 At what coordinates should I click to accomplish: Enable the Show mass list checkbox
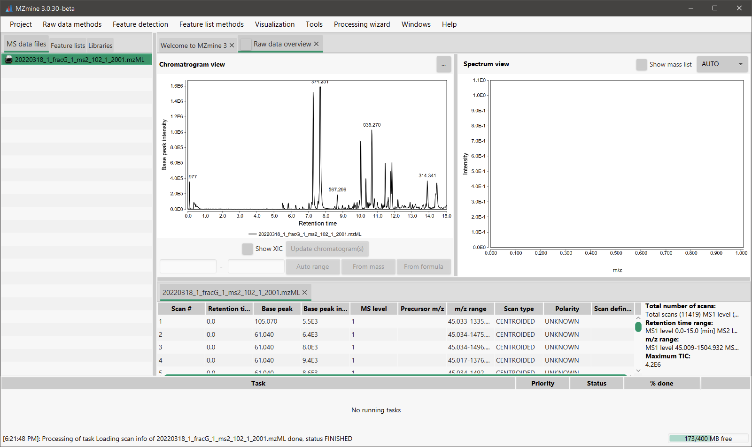pos(642,65)
